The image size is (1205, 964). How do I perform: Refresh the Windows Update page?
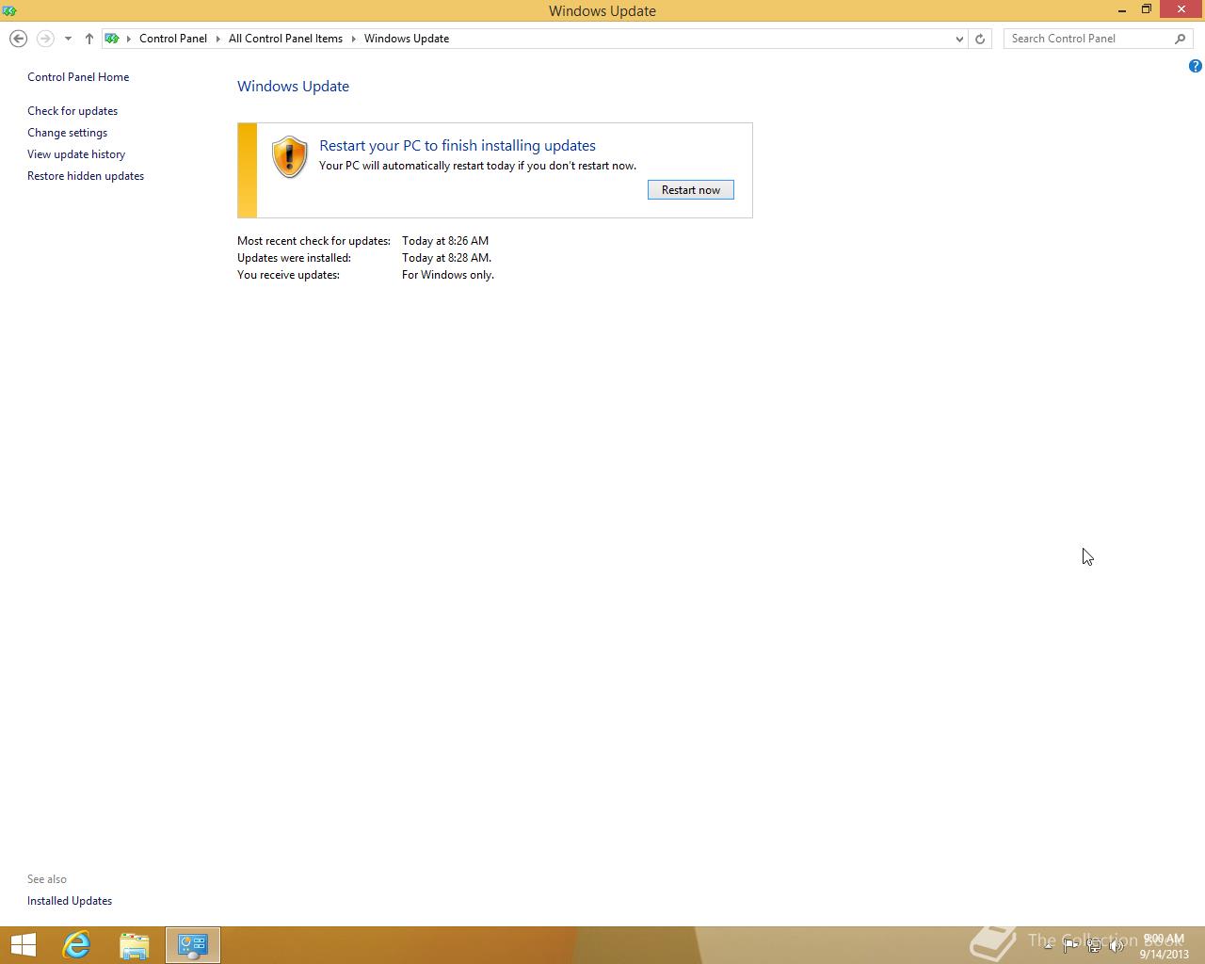click(x=980, y=39)
